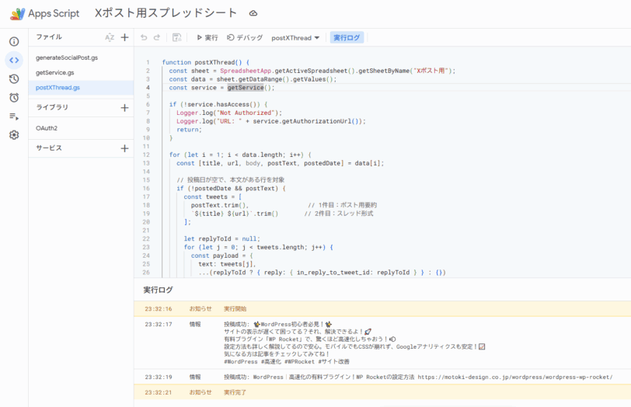Viewport: 631px width, 407px height.
Task: Click timestamp 23:32:19 in log
Action: (159, 377)
